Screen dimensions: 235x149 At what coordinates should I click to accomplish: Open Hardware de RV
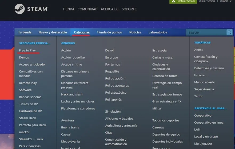point(30,111)
